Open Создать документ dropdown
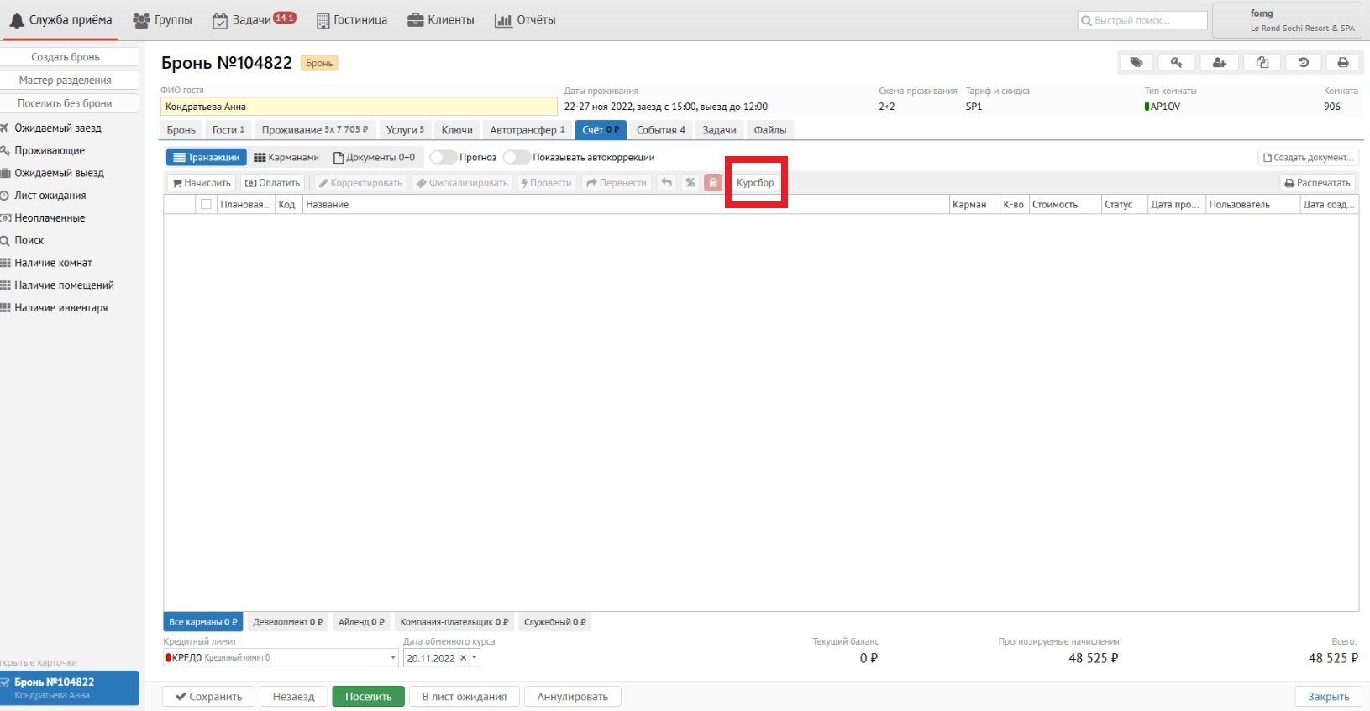Viewport: 1370px width, 711px height. coord(1308,158)
